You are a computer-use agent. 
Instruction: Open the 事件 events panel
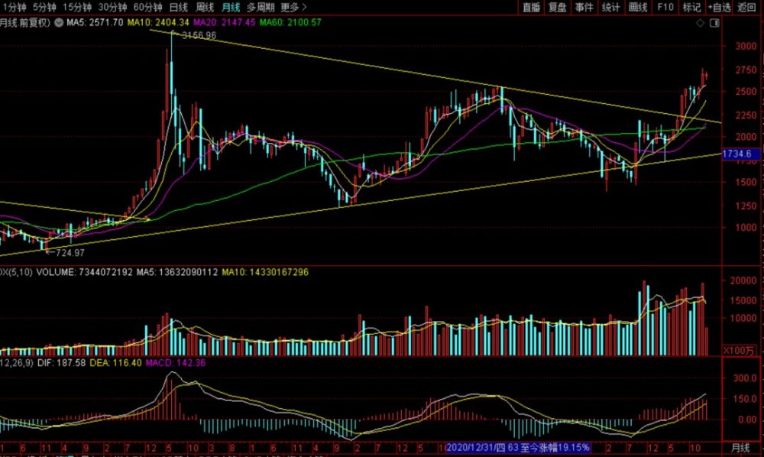[584, 7]
